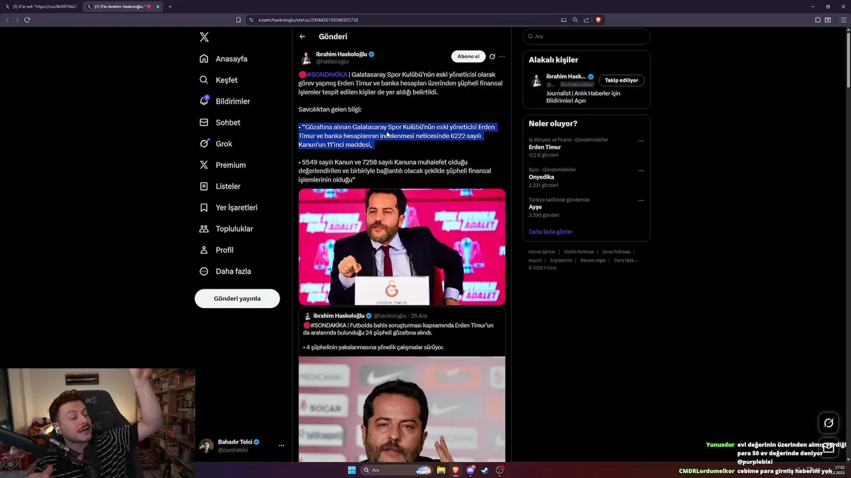Image resolution: width=851 pixels, height=478 pixels.
Task: Click Brave Shields lion icon
Action: point(598,20)
